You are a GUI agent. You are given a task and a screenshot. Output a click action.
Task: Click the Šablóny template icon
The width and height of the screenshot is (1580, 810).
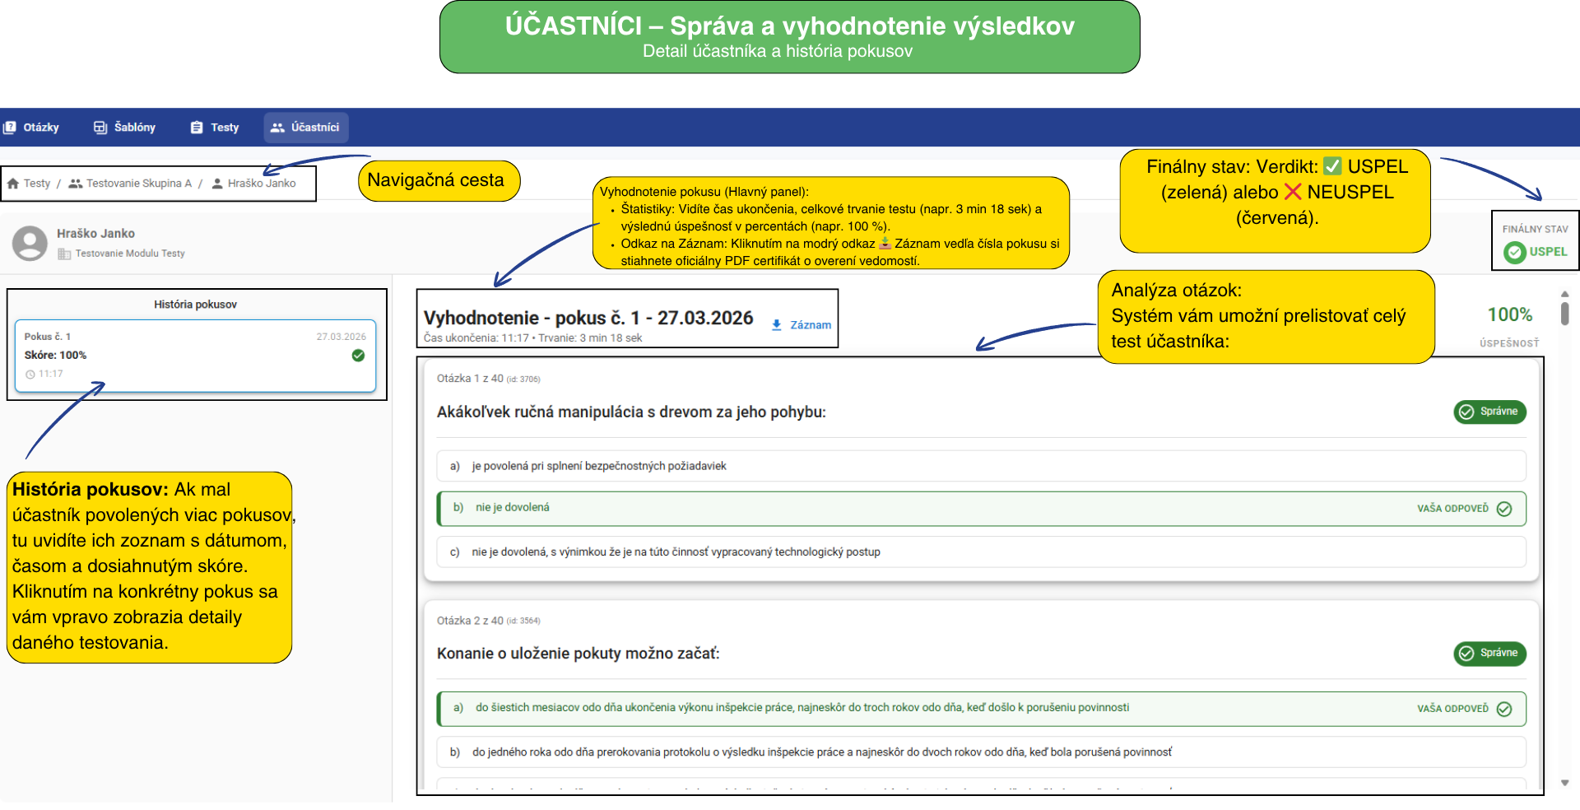100,128
